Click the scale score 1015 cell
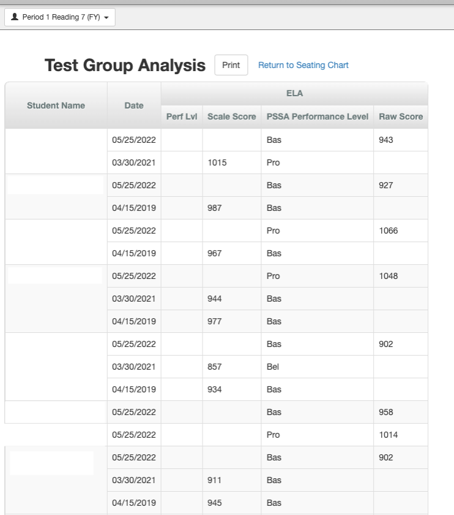Viewport: 454px width, 515px height. pyautogui.click(x=231, y=162)
